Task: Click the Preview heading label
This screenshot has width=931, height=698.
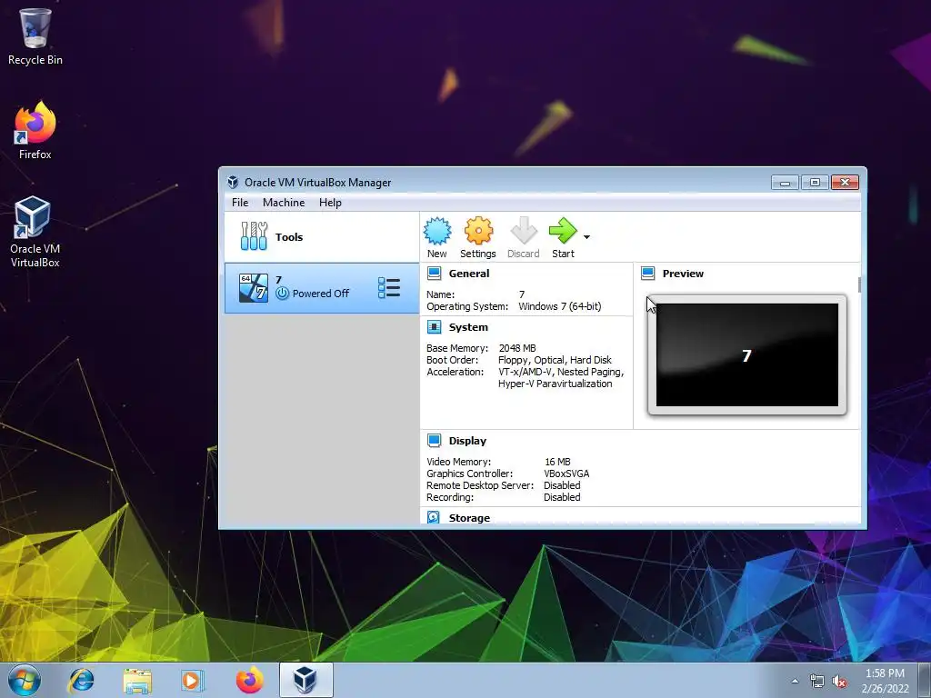Action: 683,274
